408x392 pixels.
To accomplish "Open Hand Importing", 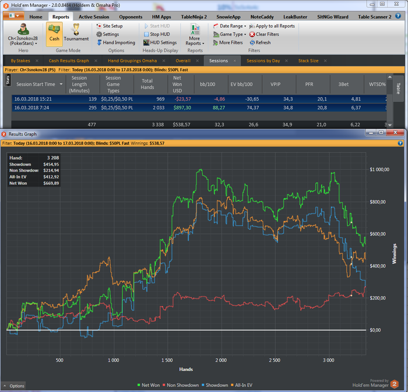I will pos(116,42).
